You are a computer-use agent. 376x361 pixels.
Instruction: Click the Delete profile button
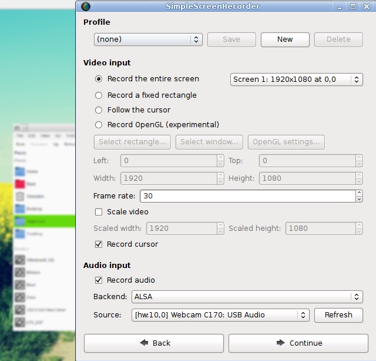[x=338, y=39]
